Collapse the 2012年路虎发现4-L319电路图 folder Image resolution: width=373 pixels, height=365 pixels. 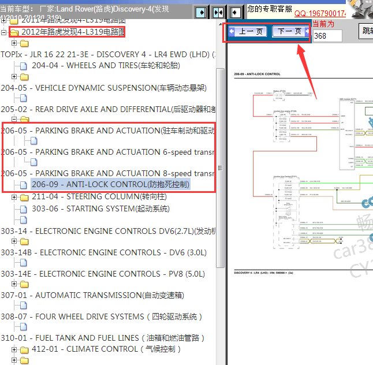coord(3,32)
